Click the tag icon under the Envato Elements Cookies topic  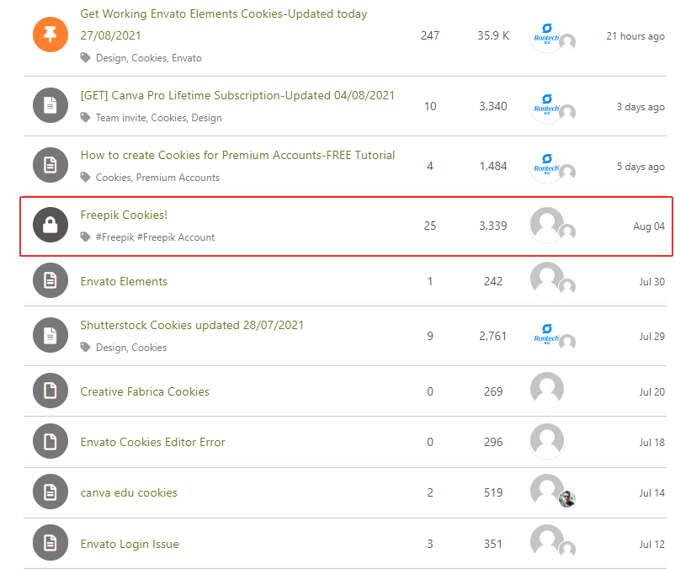pos(85,58)
